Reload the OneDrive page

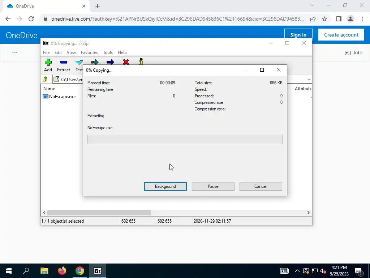31,19
